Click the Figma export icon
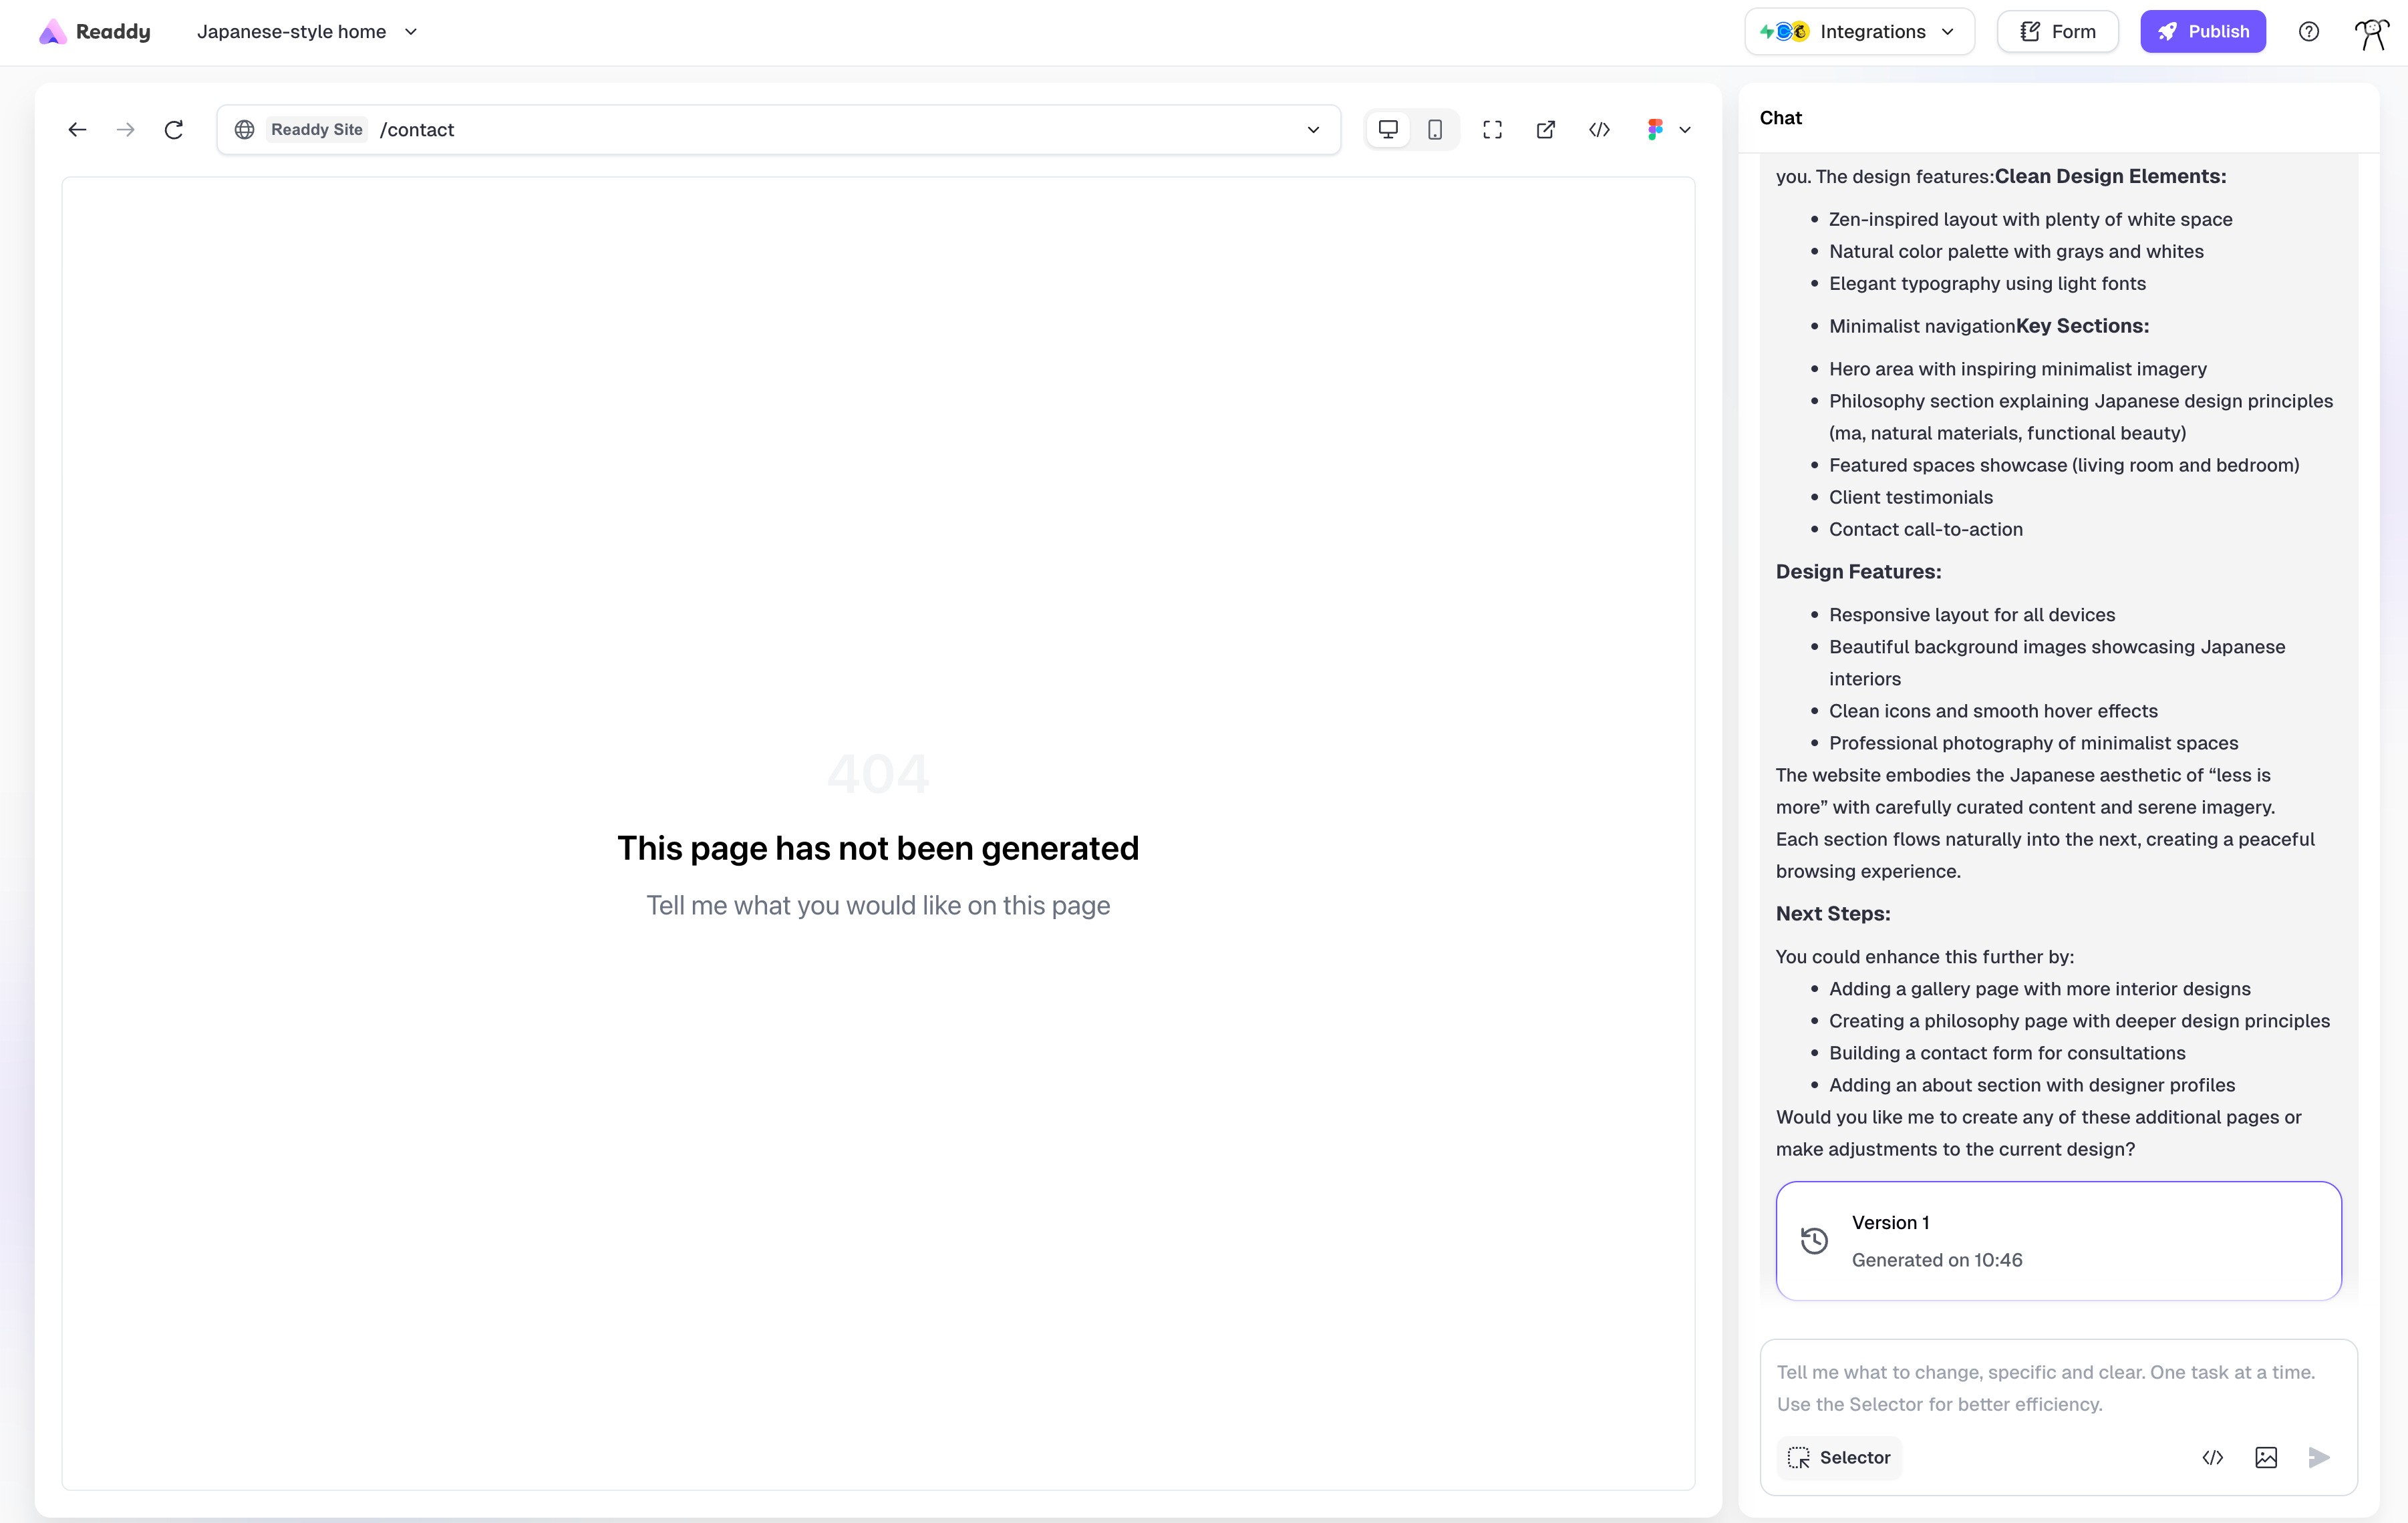 (1655, 129)
